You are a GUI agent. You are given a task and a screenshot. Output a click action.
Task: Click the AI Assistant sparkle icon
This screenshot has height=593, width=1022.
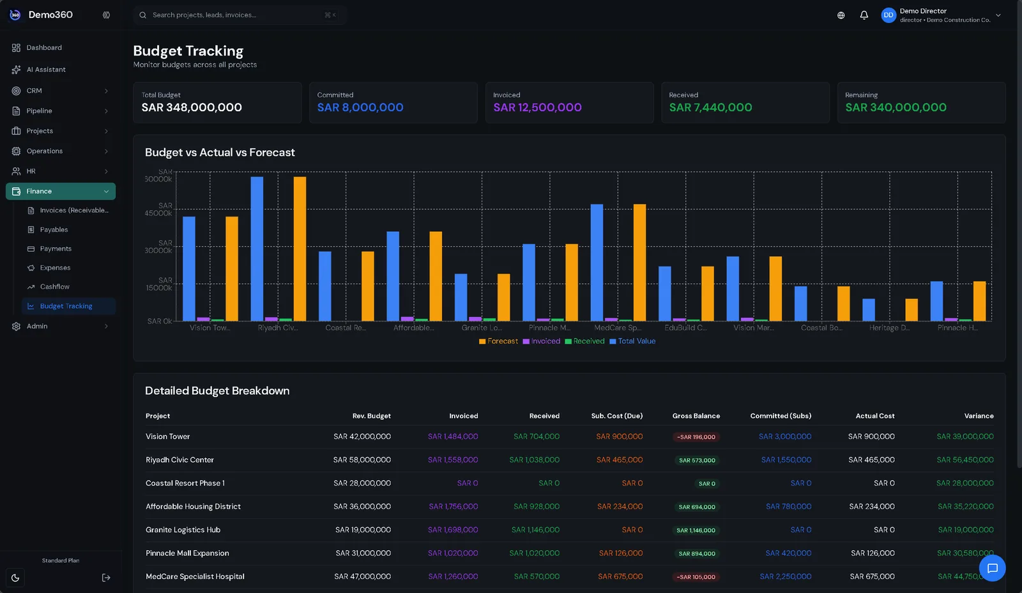[16, 70]
